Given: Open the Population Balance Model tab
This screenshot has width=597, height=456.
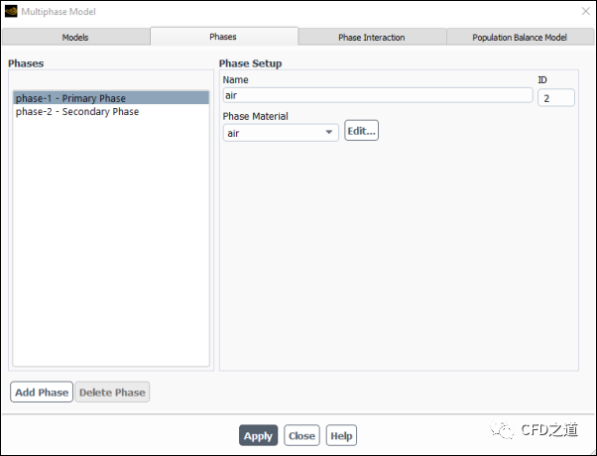Looking at the screenshot, I should click(520, 38).
